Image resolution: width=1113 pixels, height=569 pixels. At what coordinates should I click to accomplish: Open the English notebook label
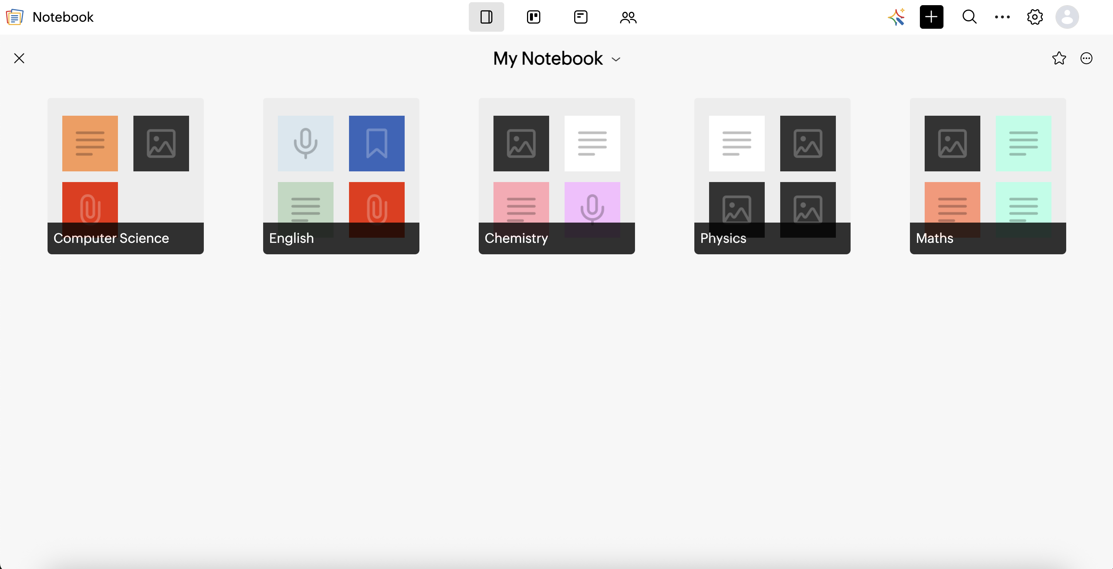pyautogui.click(x=291, y=238)
